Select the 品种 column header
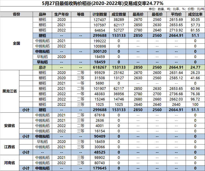 pyautogui.click(x=42, y=15)
